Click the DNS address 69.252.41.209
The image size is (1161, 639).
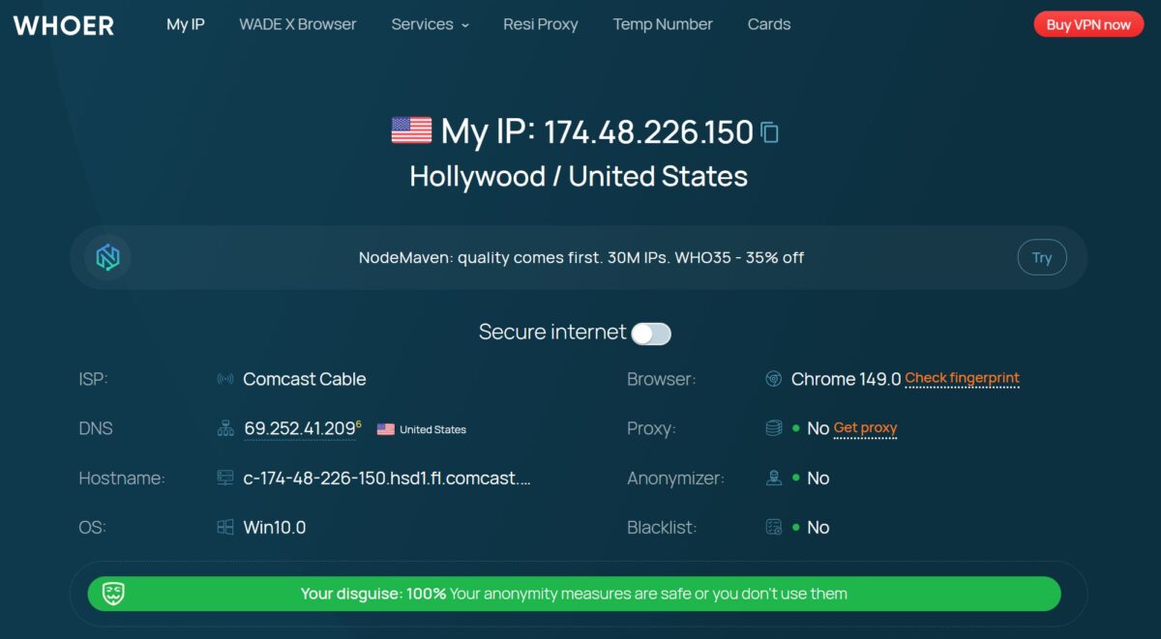(300, 428)
